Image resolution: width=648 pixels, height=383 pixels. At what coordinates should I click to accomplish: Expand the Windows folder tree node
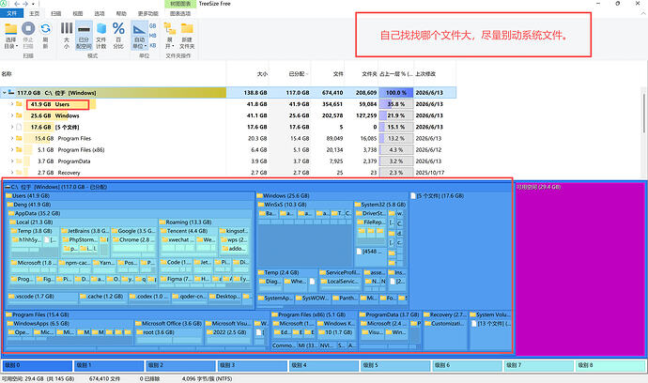coord(12,115)
